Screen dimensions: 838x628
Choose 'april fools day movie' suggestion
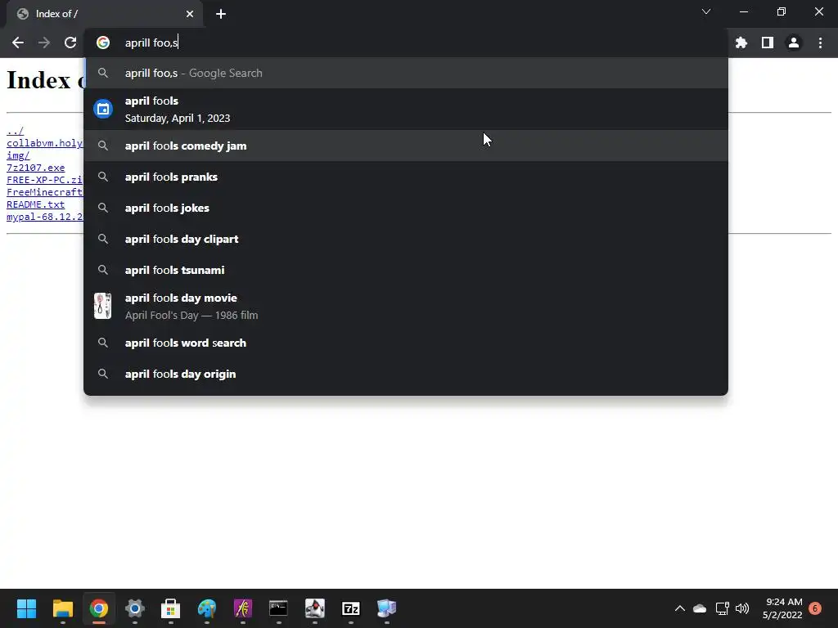point(406,307)
